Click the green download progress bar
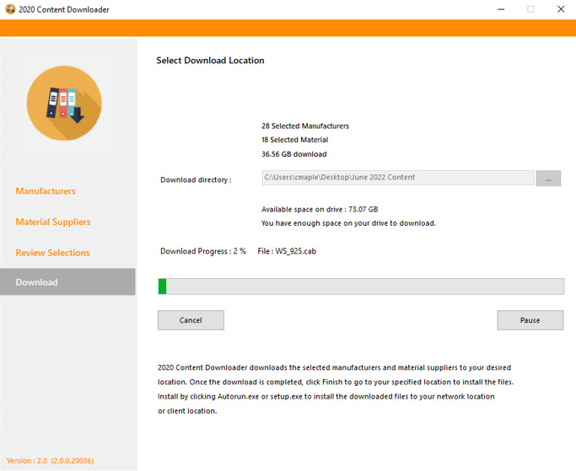The width and height of the screenshot is (576, 471). click(361, 286)
